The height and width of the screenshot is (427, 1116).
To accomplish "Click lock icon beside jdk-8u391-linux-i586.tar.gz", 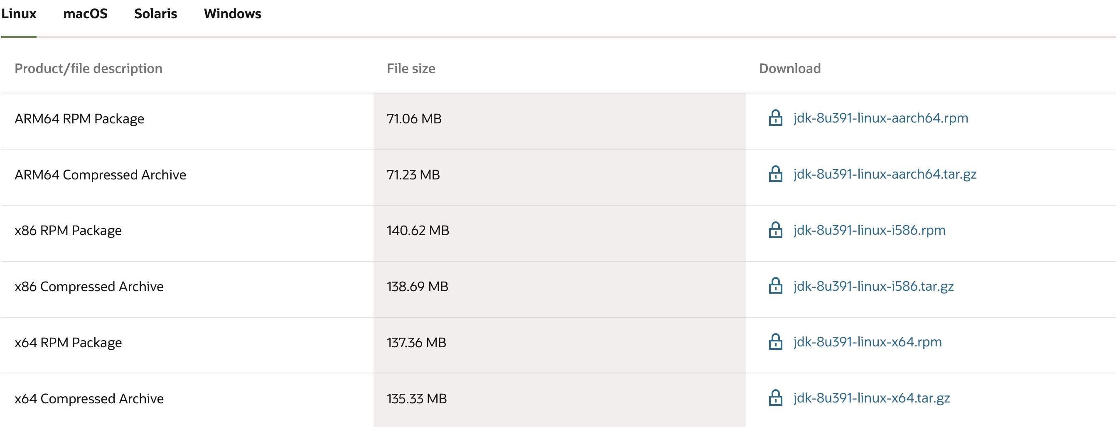I will [775, 286].
